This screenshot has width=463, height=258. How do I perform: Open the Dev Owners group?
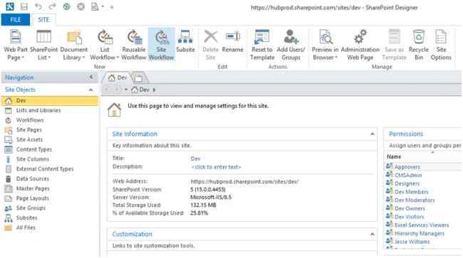click(410, 208)
